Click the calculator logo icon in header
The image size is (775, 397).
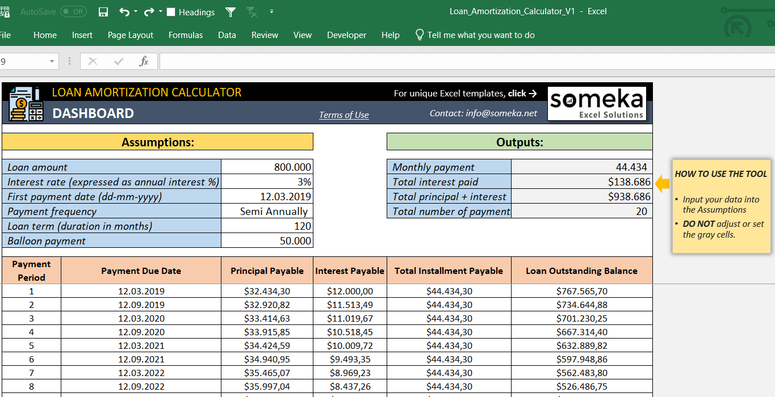coord(26,103)
